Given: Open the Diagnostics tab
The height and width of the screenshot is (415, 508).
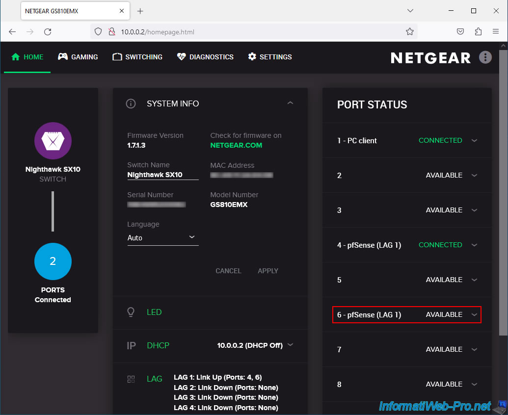Looking at the screenshot, I should pyautogui.click(x=205, y=57).
